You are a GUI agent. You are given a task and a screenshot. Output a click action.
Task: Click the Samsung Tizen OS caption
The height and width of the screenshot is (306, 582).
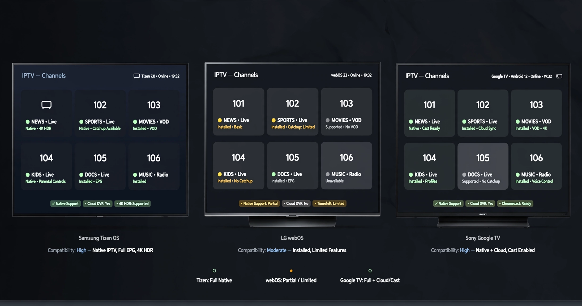(x=99, y=238)
